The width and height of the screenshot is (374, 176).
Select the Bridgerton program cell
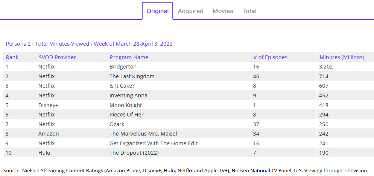123,67
